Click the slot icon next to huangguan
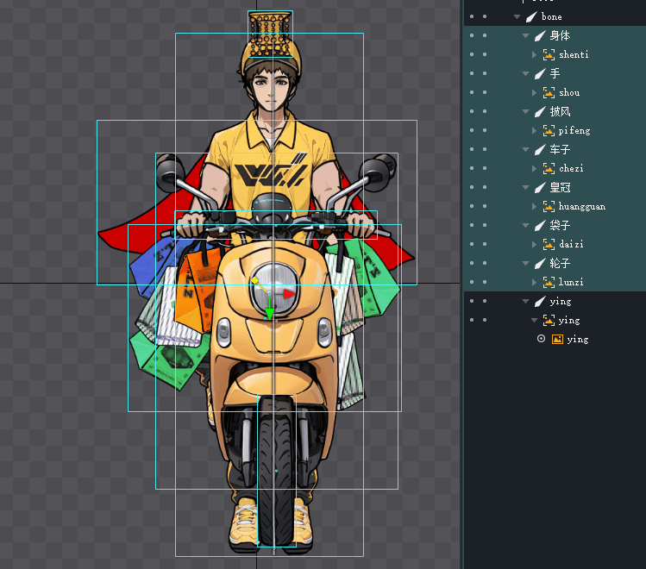Image resolution: width=646 pixels, height=569 pixels. [549, 207]
